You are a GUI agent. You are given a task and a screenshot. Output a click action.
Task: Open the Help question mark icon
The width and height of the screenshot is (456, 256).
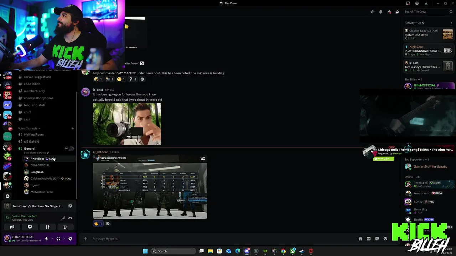click(417, 4)
